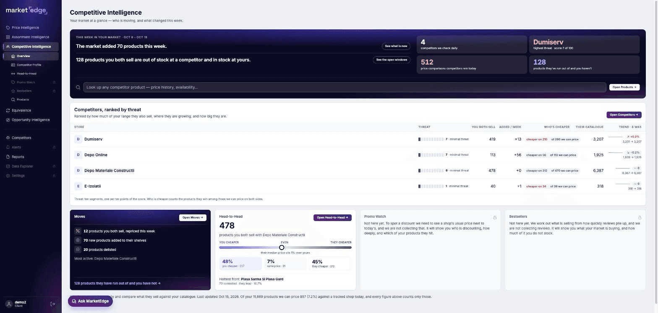Click the lock icon on Promo Watch card
The width and height of the screenshot is (658, 313).
pyautogui.click(x=495, y=217)
